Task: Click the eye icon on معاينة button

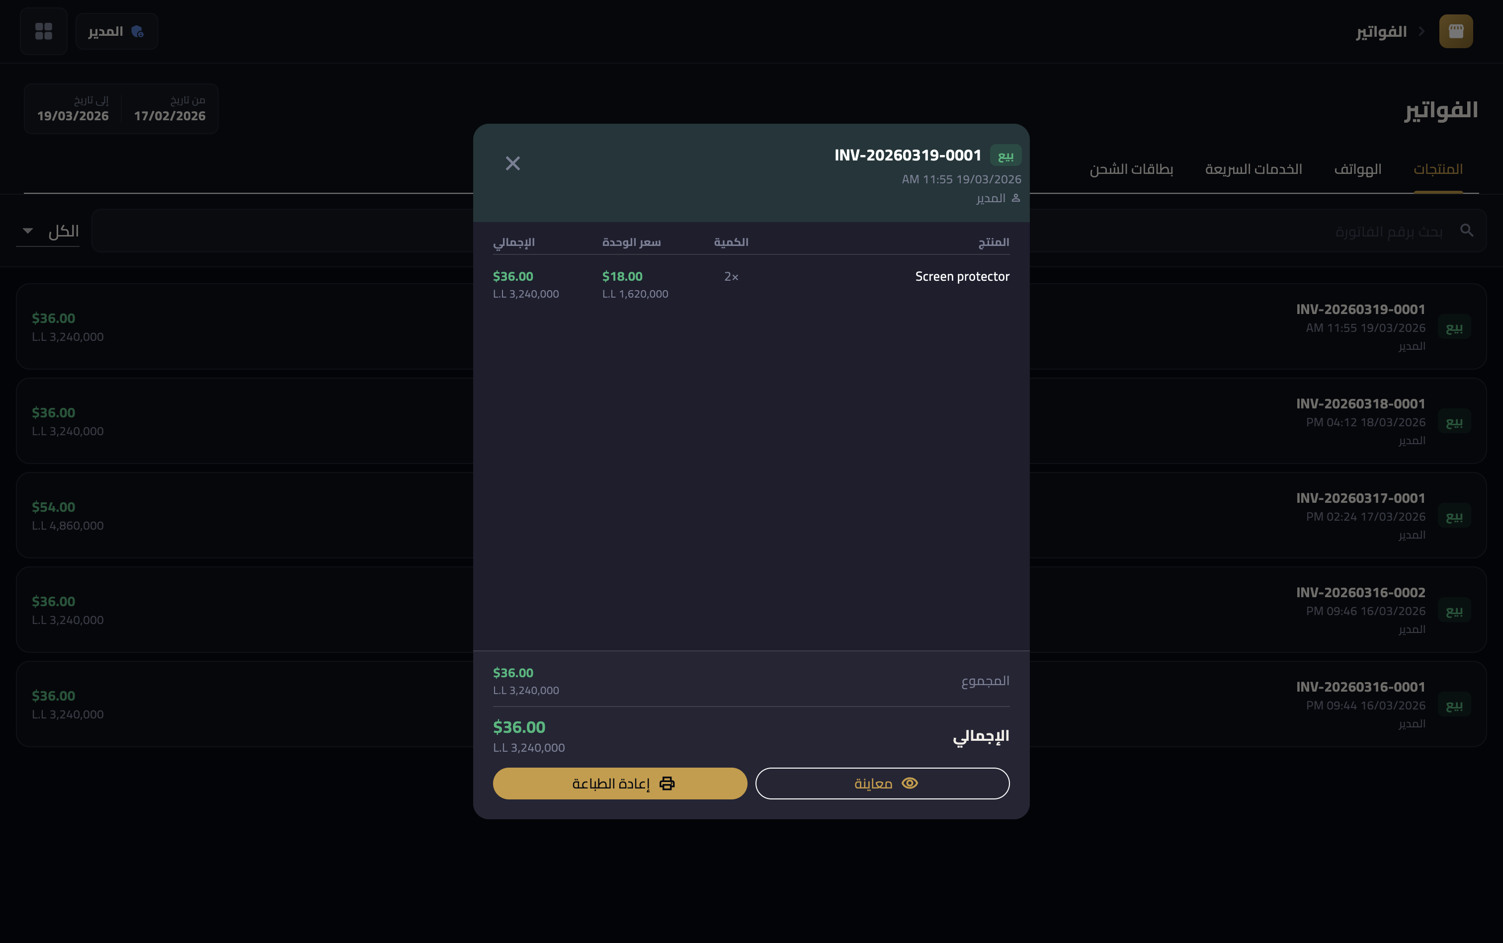Action: tap(910, 783)
